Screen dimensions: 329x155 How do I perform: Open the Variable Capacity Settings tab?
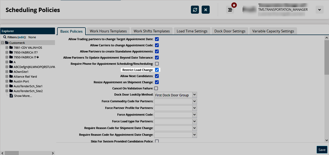[x=273, y=31]
